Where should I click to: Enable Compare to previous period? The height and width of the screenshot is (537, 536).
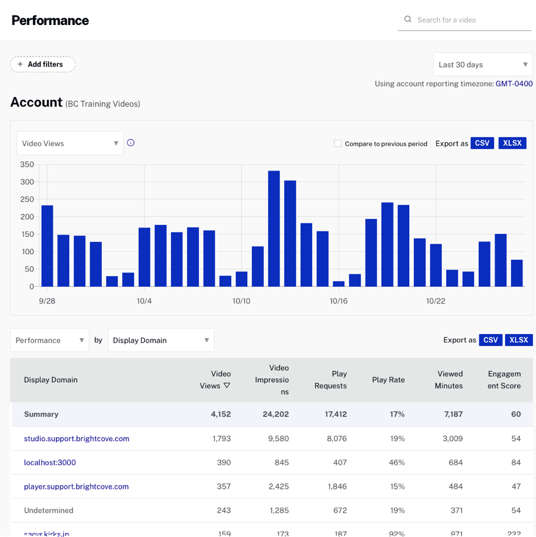click(x=338, y=143)
